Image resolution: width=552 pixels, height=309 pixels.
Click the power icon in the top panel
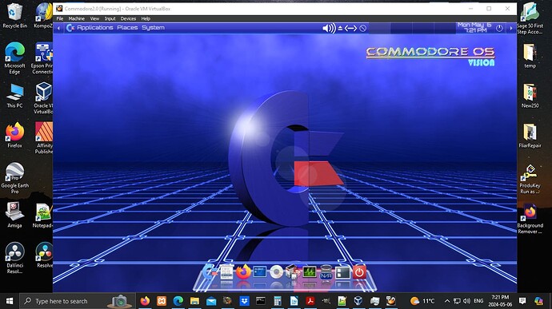(x=499, y=28)
